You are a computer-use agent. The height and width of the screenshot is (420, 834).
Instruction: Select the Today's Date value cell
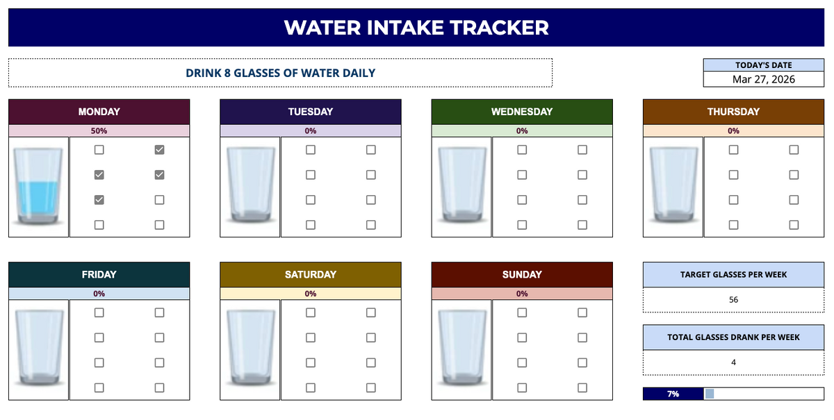tap(764, 79)
